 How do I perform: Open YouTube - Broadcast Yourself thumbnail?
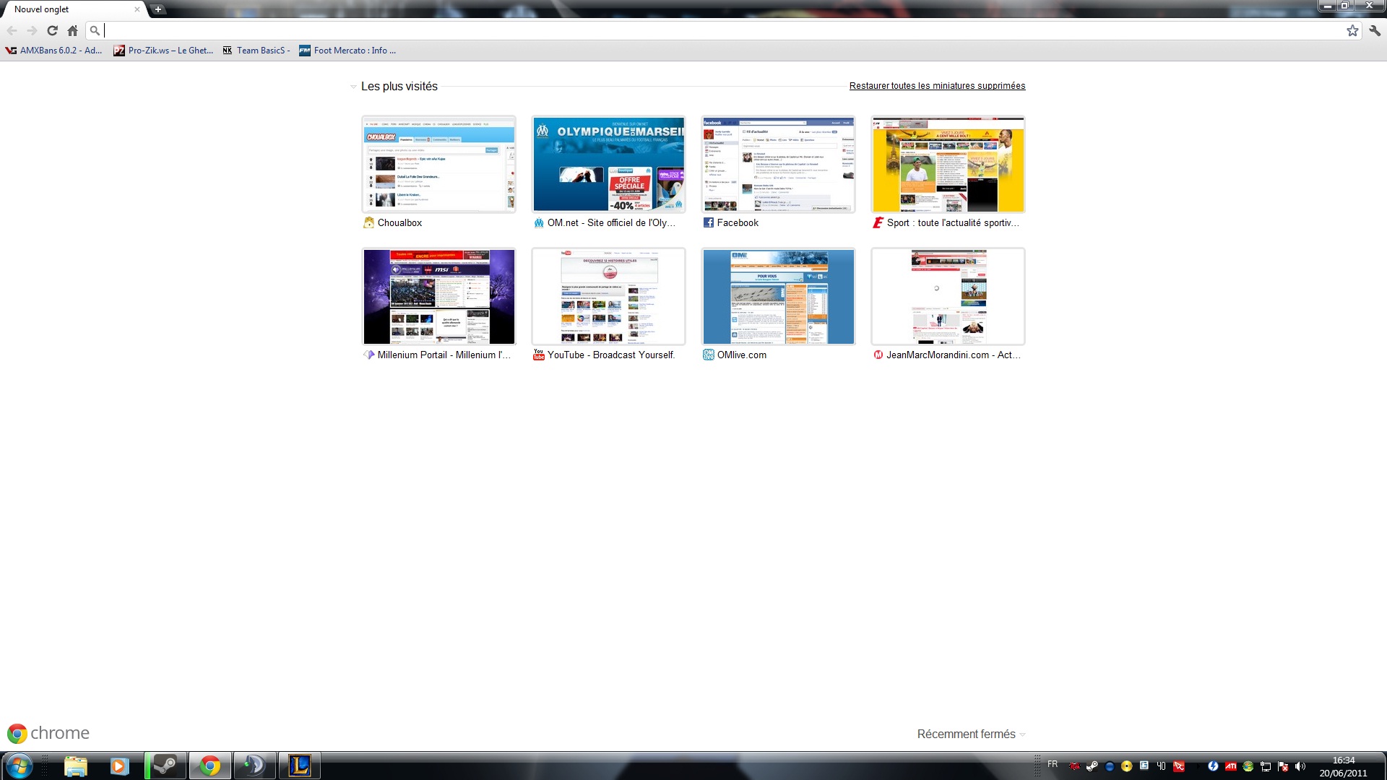click(x=608, y=297)
